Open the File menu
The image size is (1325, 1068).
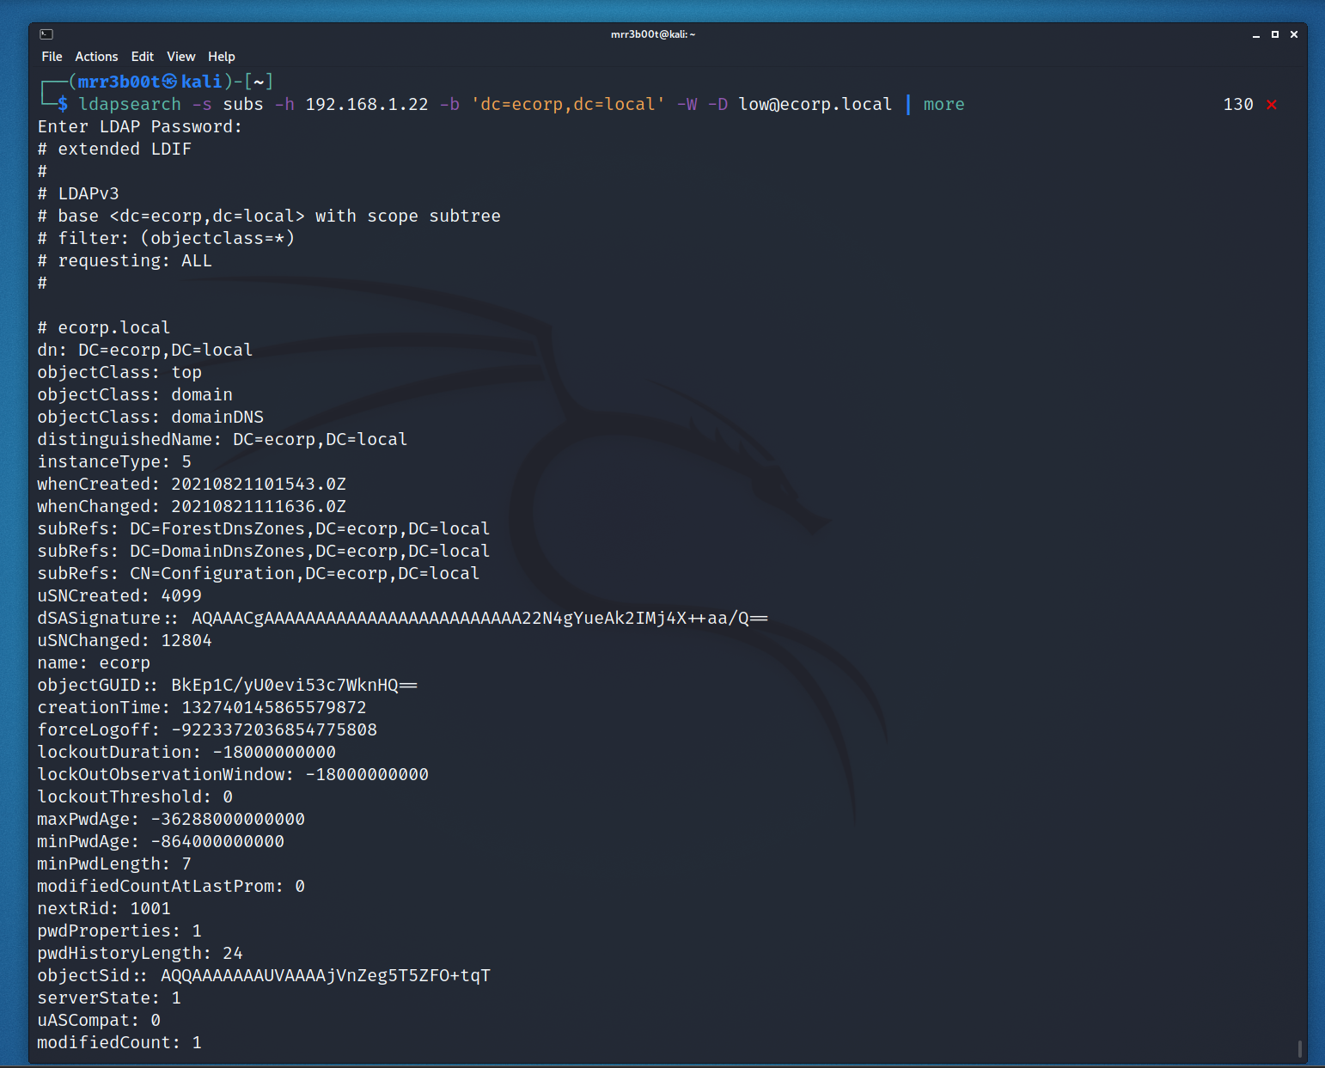coord(52,57)
